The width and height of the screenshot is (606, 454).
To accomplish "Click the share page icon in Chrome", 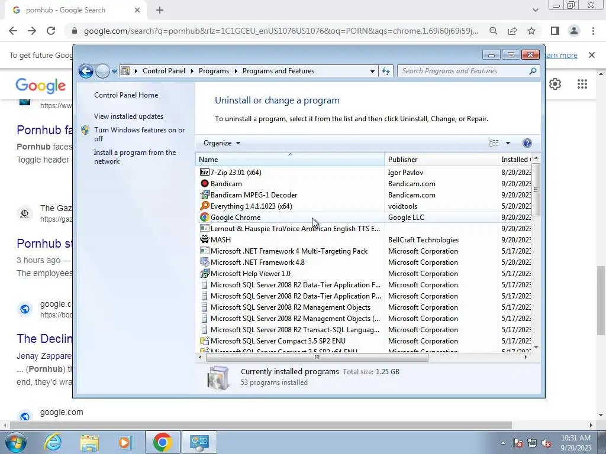I will 512,31.
